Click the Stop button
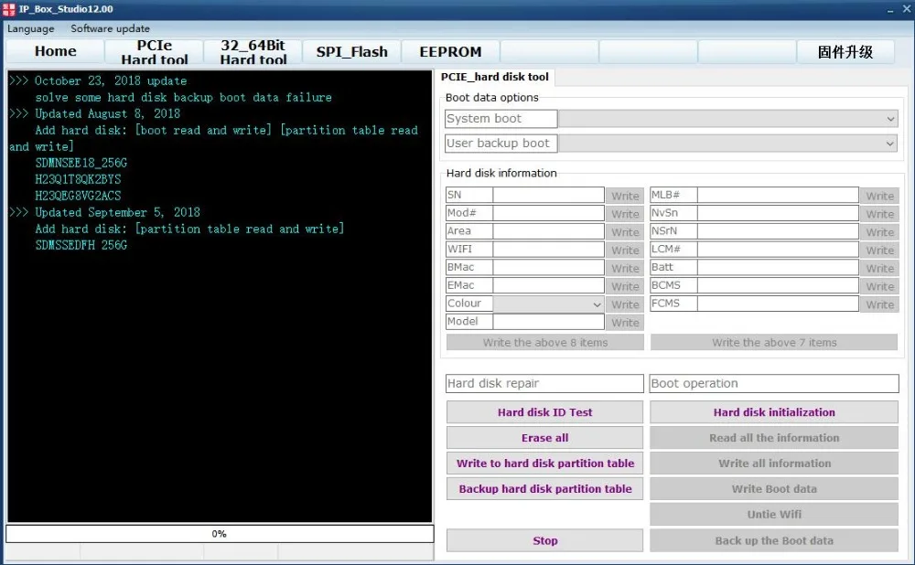The image size is (915, 565). (545, 540)
